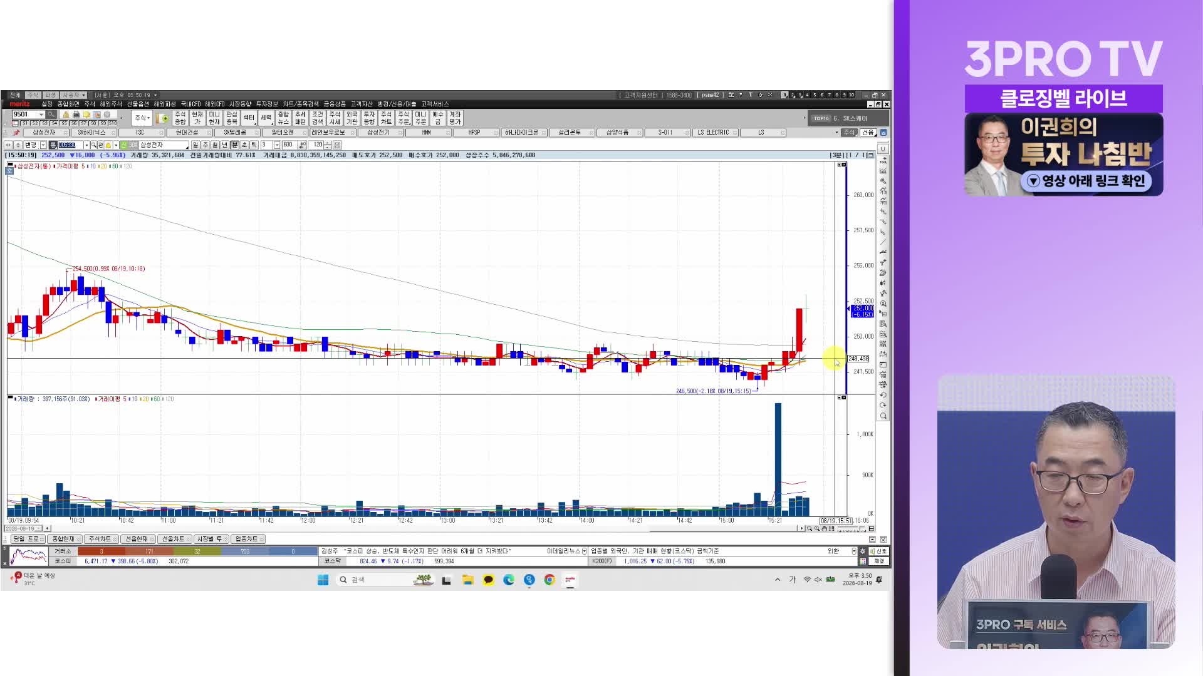Open the 9501 screen number dropdown

[41, 115]
